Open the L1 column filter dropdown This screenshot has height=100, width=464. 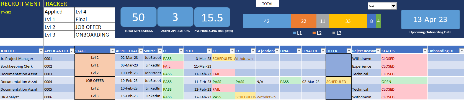(181, 51)
